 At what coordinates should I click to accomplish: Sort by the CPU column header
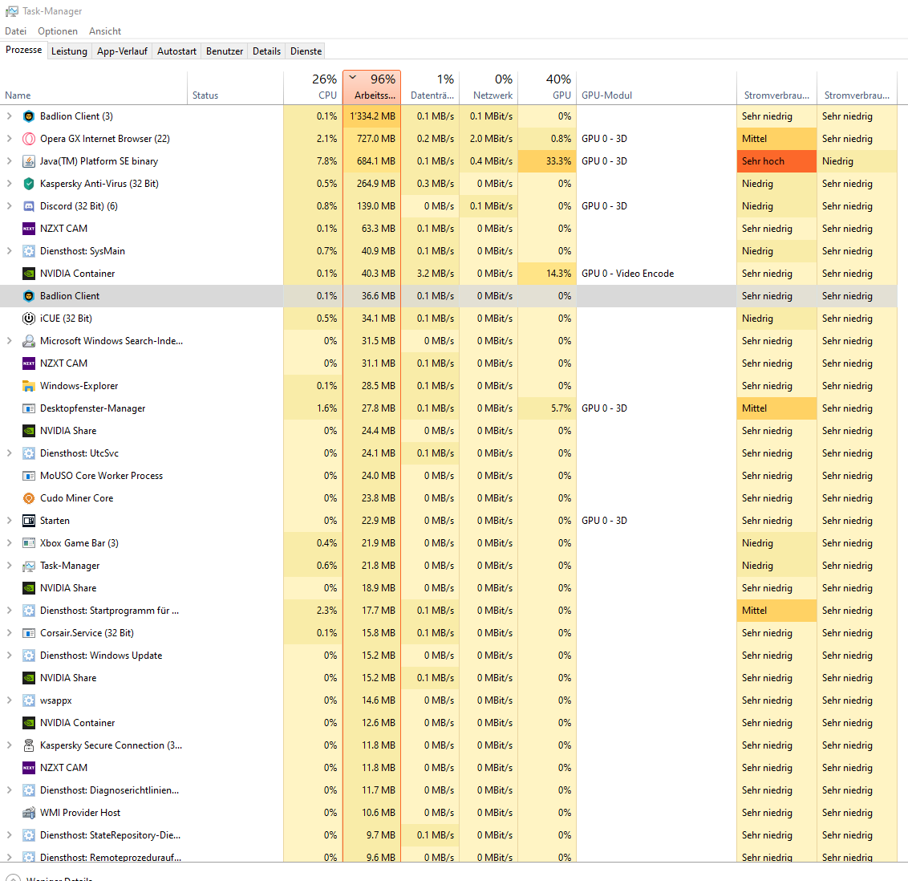point(314,87)
